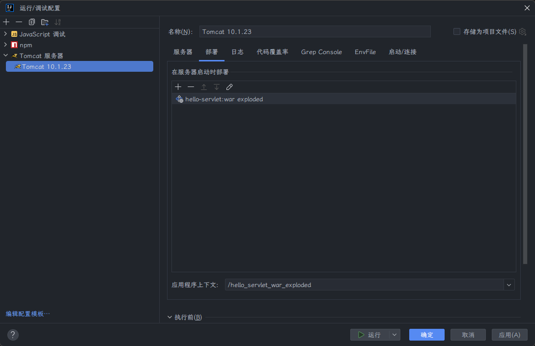This screenshot has width=535, height=346.
Task: Click the right panel vertical scrollbar
Action: pyautogui.click(x=525, y=153)
